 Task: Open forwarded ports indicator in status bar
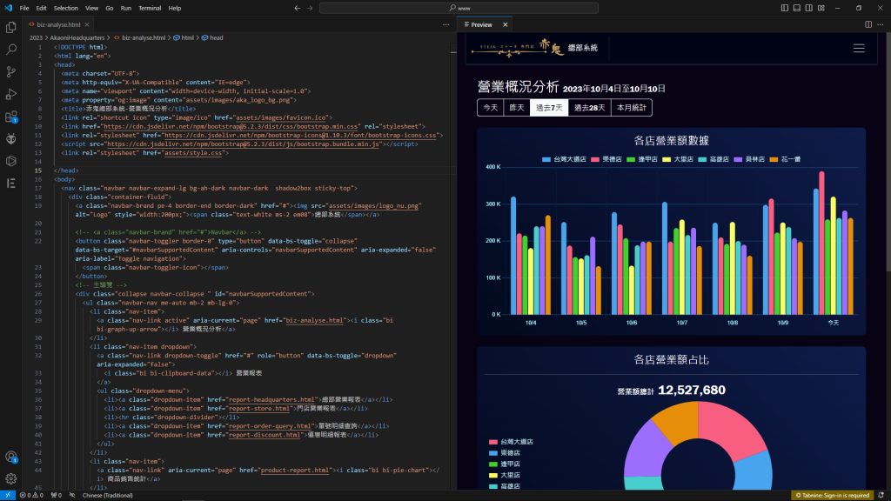(57, 495)
